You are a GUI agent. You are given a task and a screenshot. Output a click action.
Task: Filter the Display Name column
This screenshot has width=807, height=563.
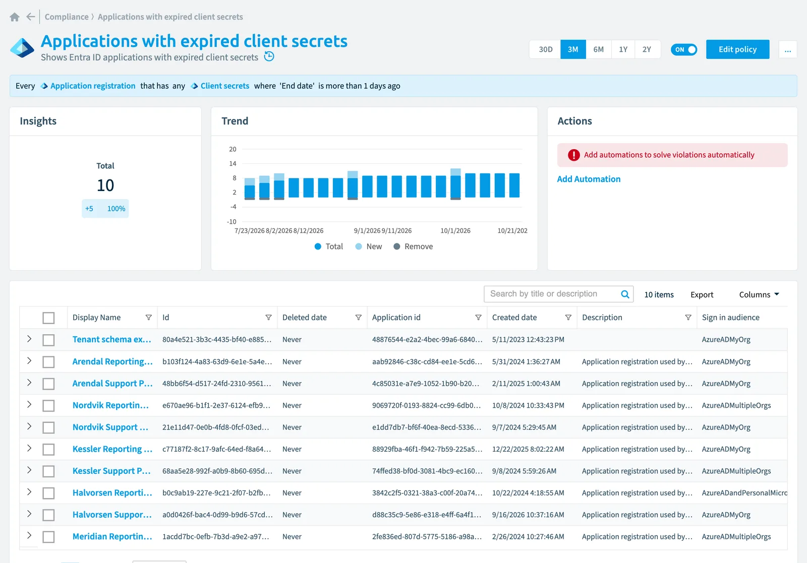pyautogui.click(x=149, y=318)
